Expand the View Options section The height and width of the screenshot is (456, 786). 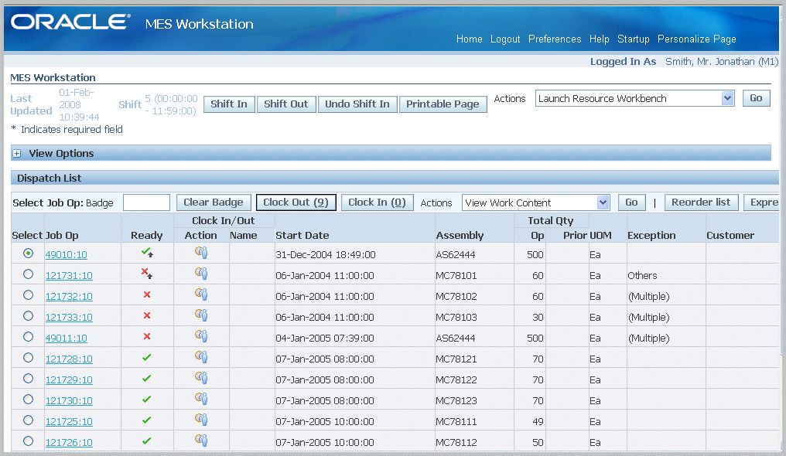(17, 154)
